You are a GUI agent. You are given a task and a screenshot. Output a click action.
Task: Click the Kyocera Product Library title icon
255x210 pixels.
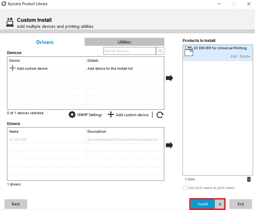pyautogui.click(x=4, y=4)
